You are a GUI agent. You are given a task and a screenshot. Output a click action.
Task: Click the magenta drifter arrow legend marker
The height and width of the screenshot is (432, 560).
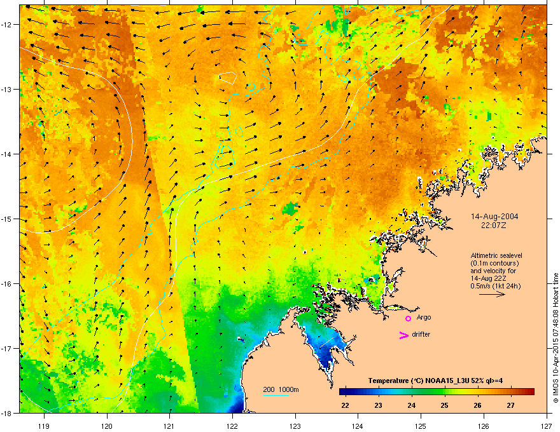click(404, 335)
